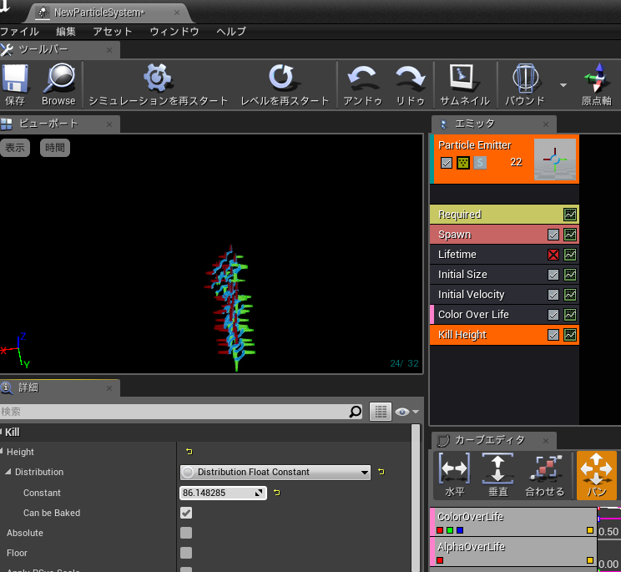Image resolution: width=621 pixels, height=572 pixels.
Task: Open graph icon of Initial Size module
Action: 570,275
